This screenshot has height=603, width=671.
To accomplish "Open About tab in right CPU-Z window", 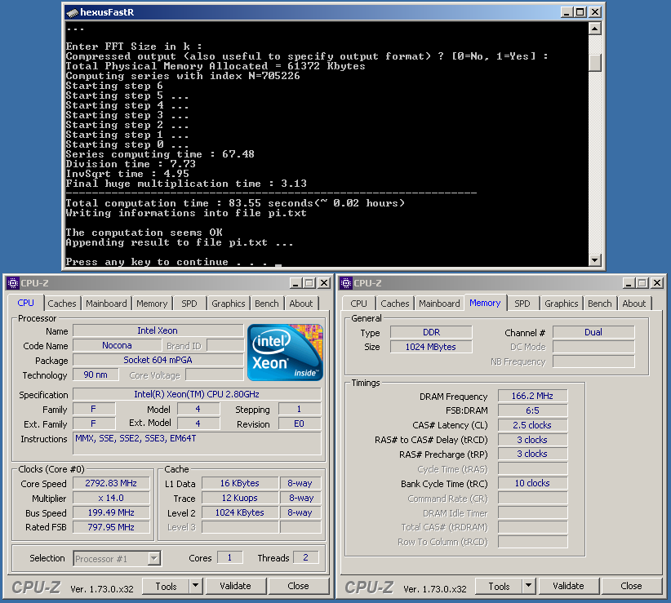I will click(x=633, y=304).
